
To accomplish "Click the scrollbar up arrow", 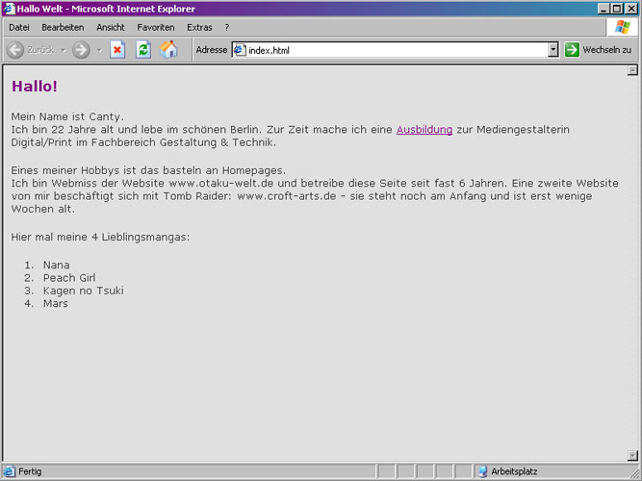I will pyautogui.click(x=632, y=70).
